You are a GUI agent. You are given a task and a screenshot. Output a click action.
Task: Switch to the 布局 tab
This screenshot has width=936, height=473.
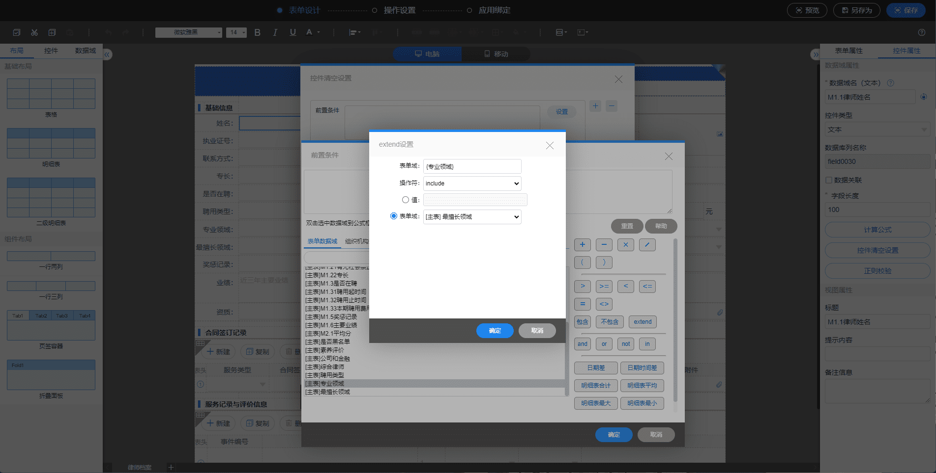pyautogui.click(x=17, y=51)
